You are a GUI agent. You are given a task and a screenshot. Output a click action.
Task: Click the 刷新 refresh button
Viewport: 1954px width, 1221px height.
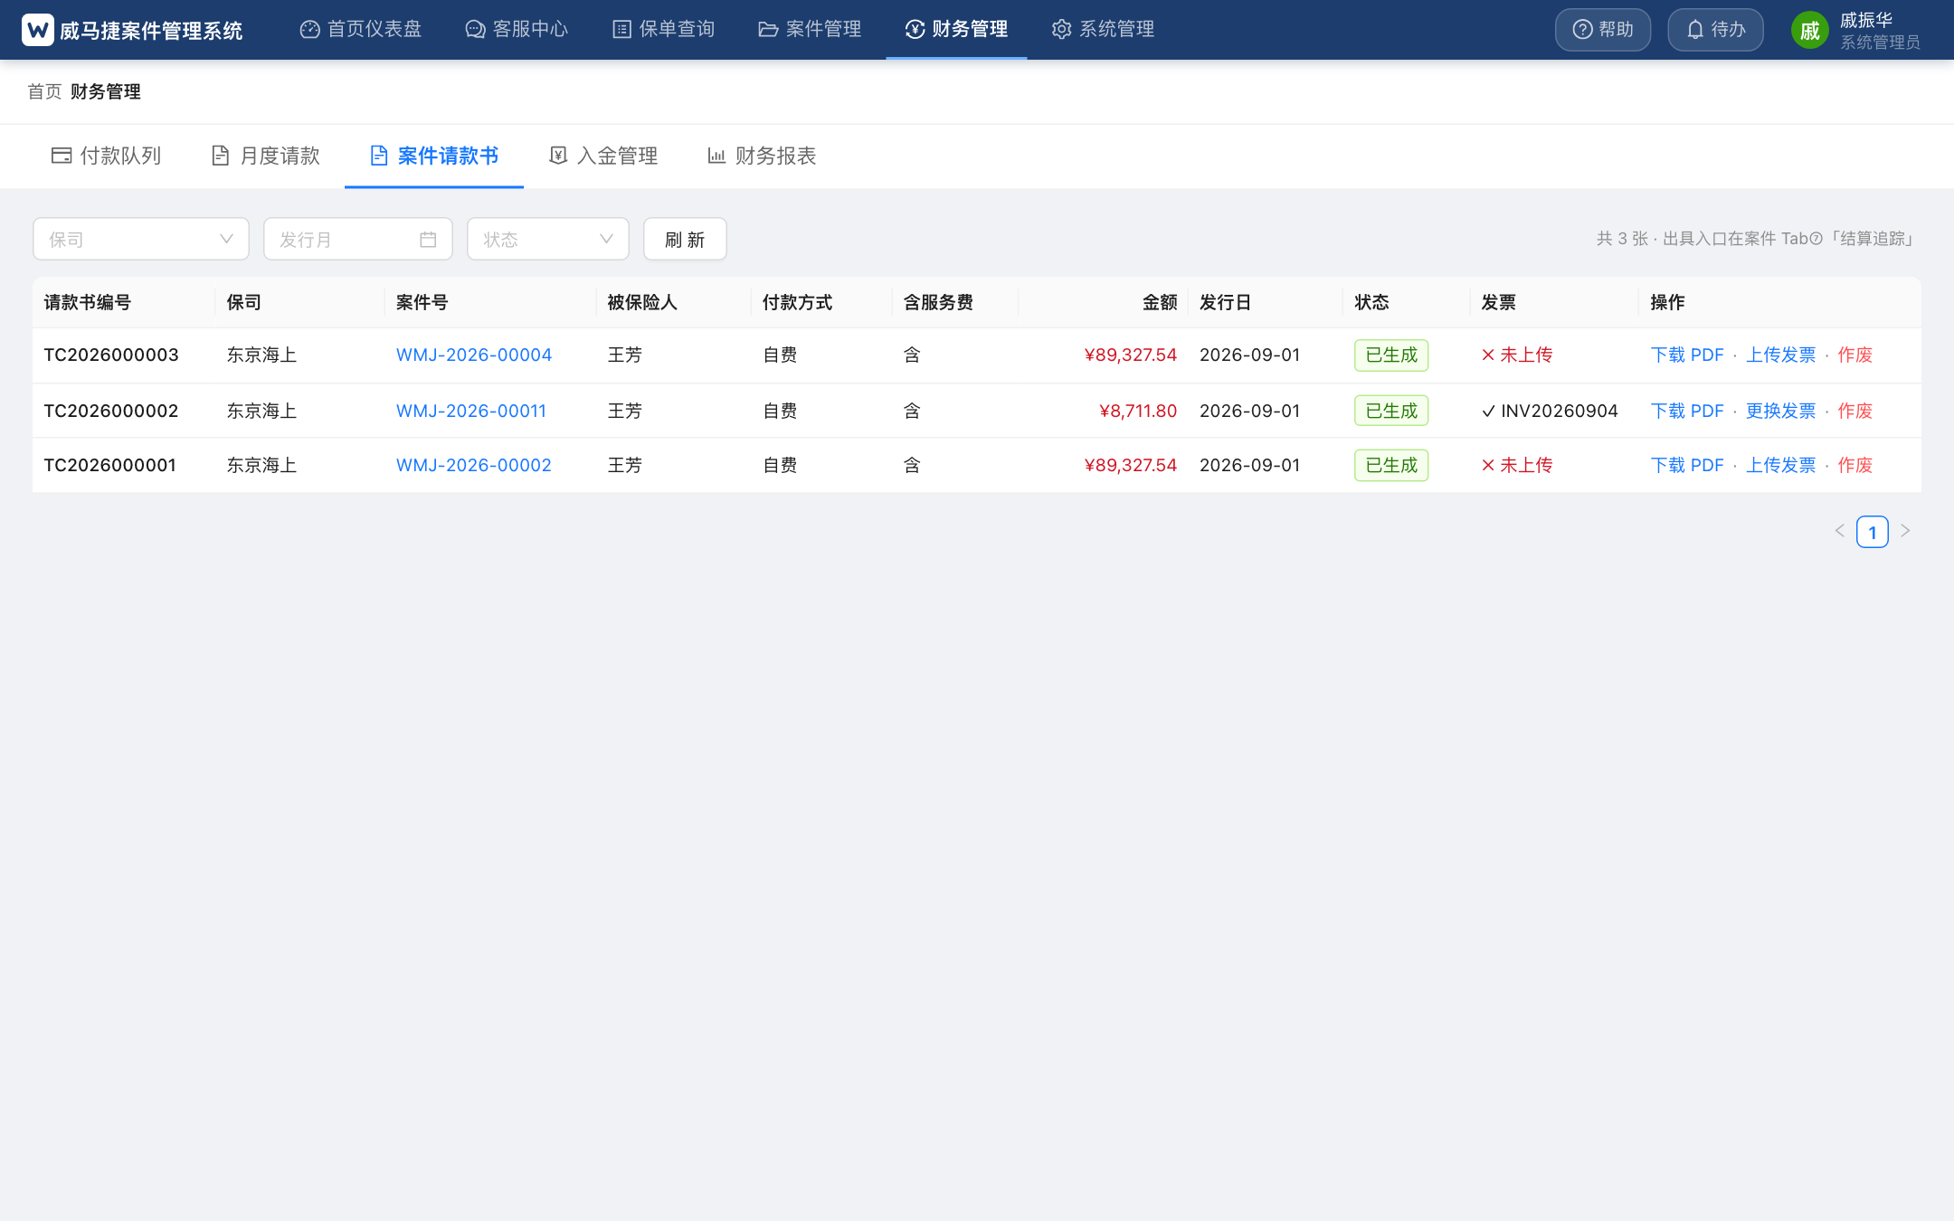pos(685,239)
